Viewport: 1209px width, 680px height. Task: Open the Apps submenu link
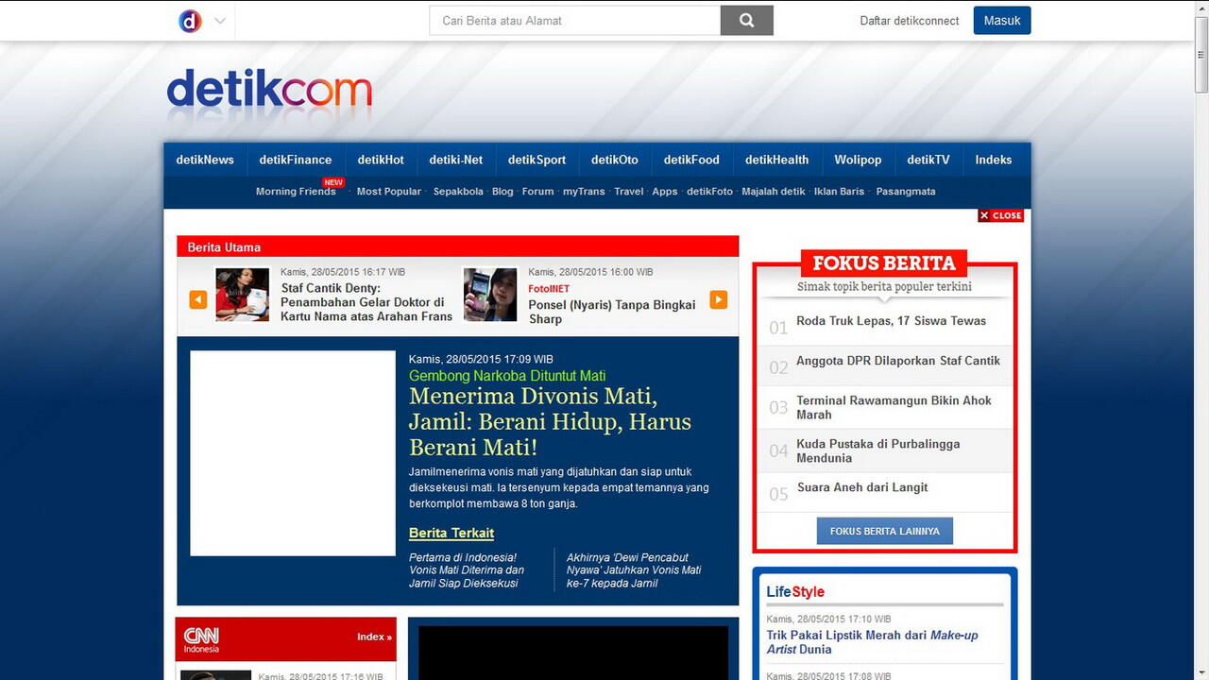(665, 192)
